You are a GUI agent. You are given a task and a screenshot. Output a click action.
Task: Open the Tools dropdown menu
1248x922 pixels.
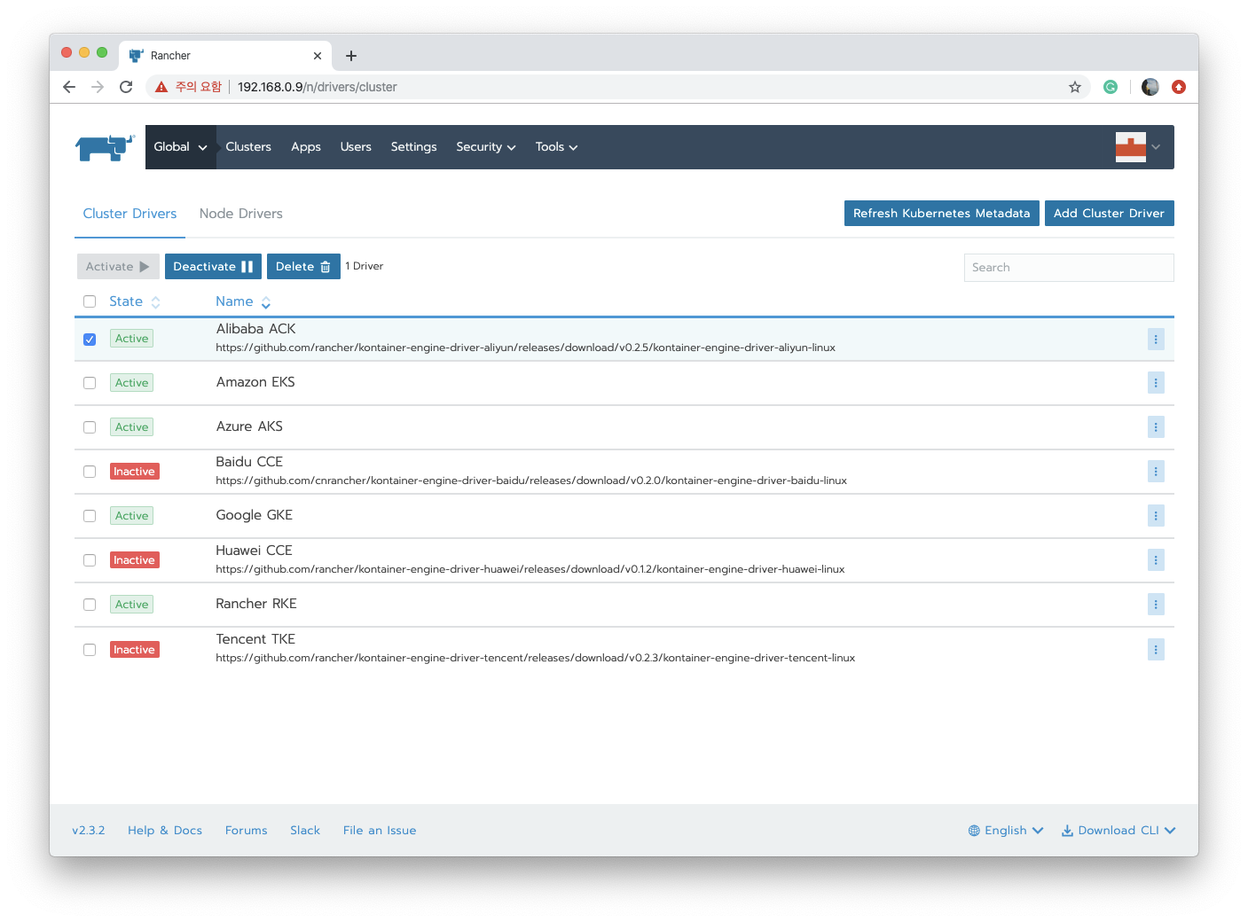[556, 147]
